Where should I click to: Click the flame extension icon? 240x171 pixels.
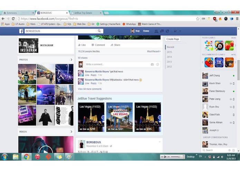[x=220, y=19]
